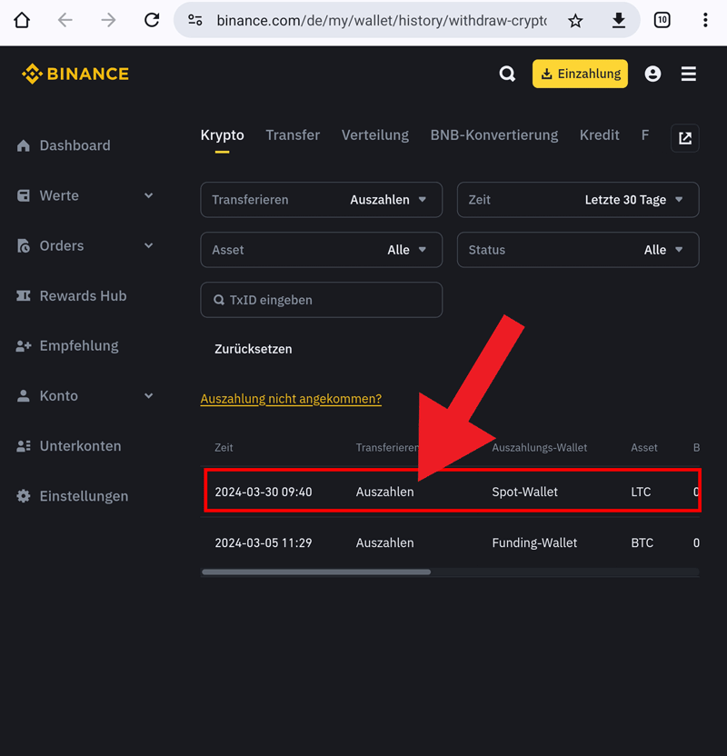Viewport: 727px width, 756px height.
Task: Open the Status filter dropdown
Action: 578,249
